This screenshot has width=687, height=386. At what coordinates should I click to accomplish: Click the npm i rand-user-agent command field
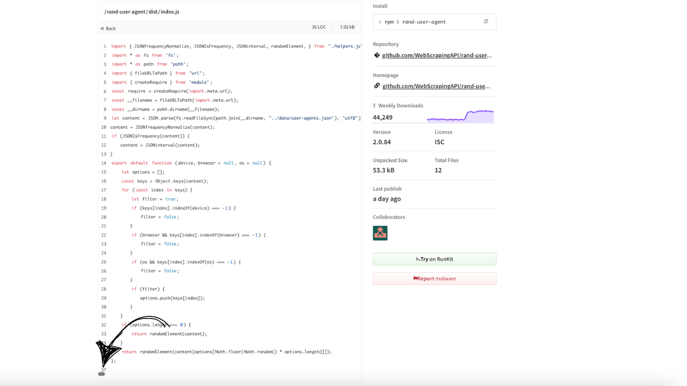click(434, 22)
